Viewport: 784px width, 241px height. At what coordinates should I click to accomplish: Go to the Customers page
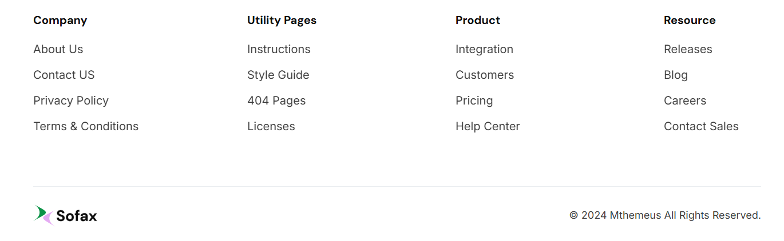coord(485,75)
